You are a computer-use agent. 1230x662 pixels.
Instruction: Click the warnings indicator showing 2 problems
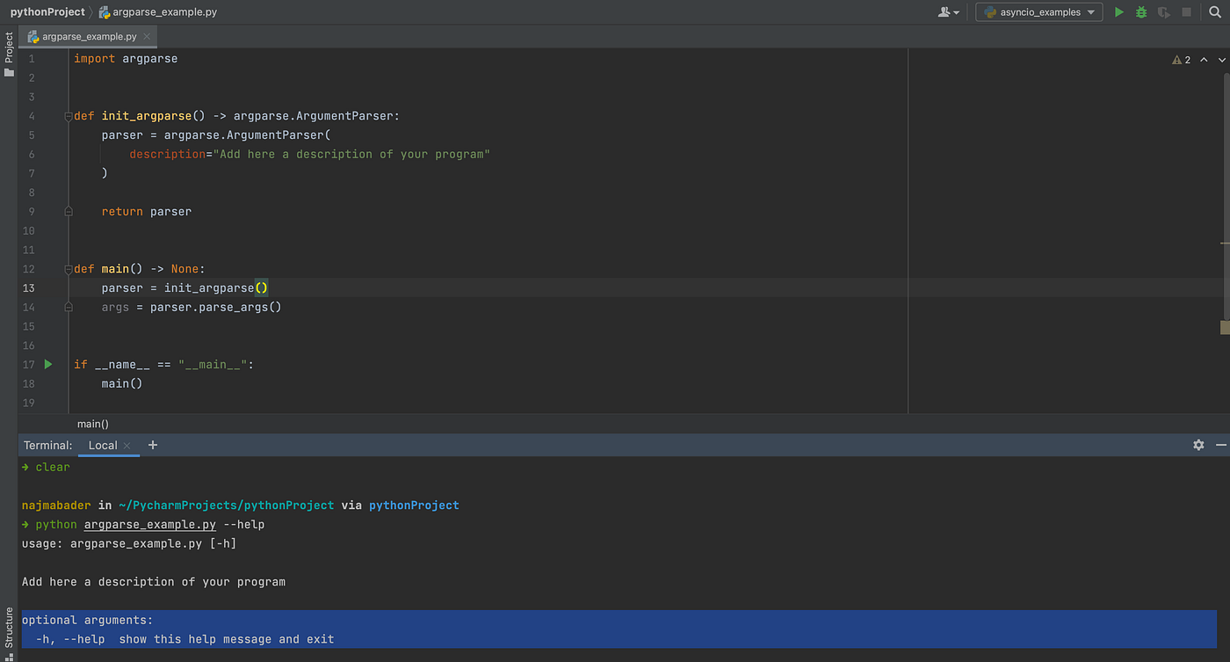(x=1180, y=59)
